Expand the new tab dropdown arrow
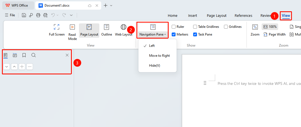This screenshot has width=301, height=127. (111, 6)
